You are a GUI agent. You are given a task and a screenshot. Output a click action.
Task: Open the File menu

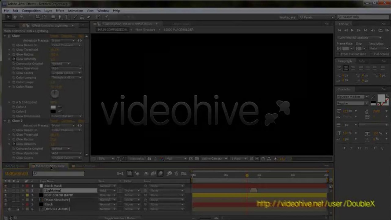pos(6,11)
